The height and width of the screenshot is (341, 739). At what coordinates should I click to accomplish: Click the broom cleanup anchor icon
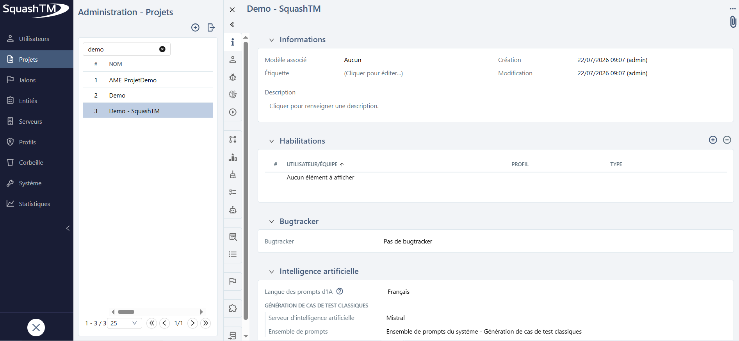point(233,174)
